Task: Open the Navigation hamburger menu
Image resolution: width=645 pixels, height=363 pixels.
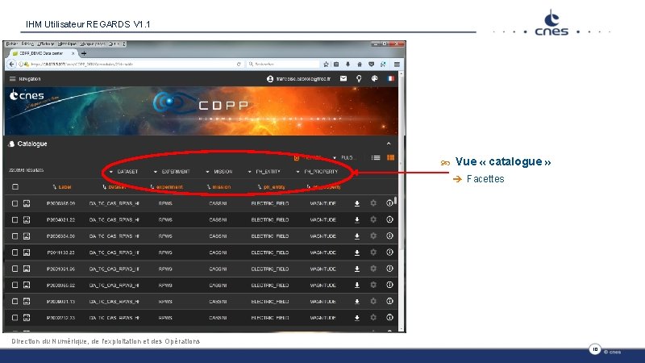Action: (12, 78)
